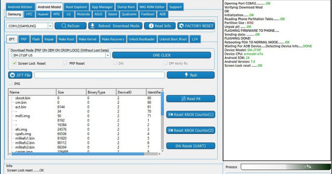The width and height of the screenshot is (332, 174).
Task: Click the Process progress bar
Action: 286,167
